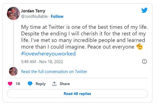This screenshot has height=104, width=159.
Task: Like the tweet with the heart icon
Action: point(10,84)
